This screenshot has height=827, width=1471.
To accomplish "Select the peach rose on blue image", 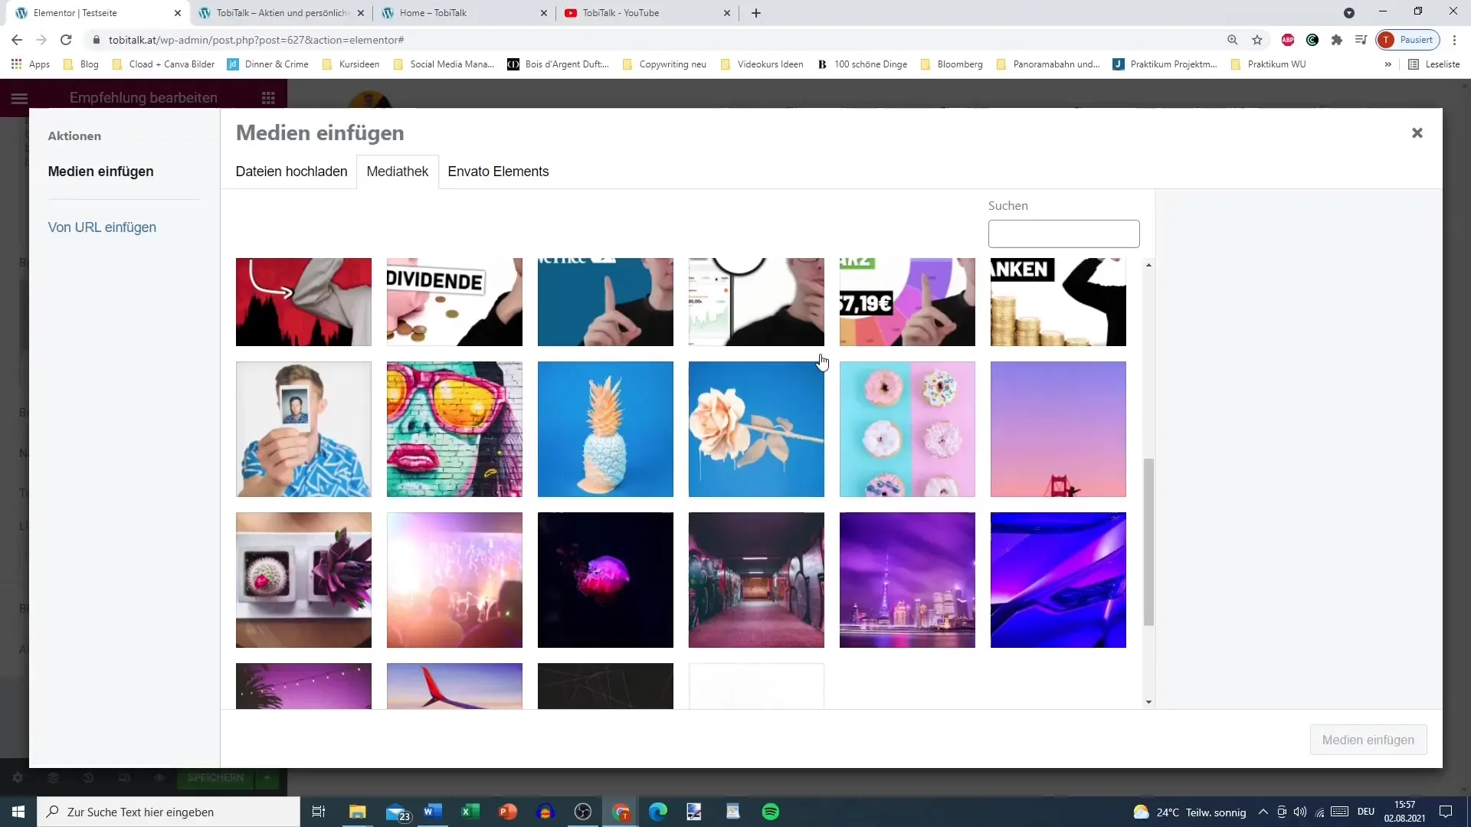I will click(x=756, y=429).
